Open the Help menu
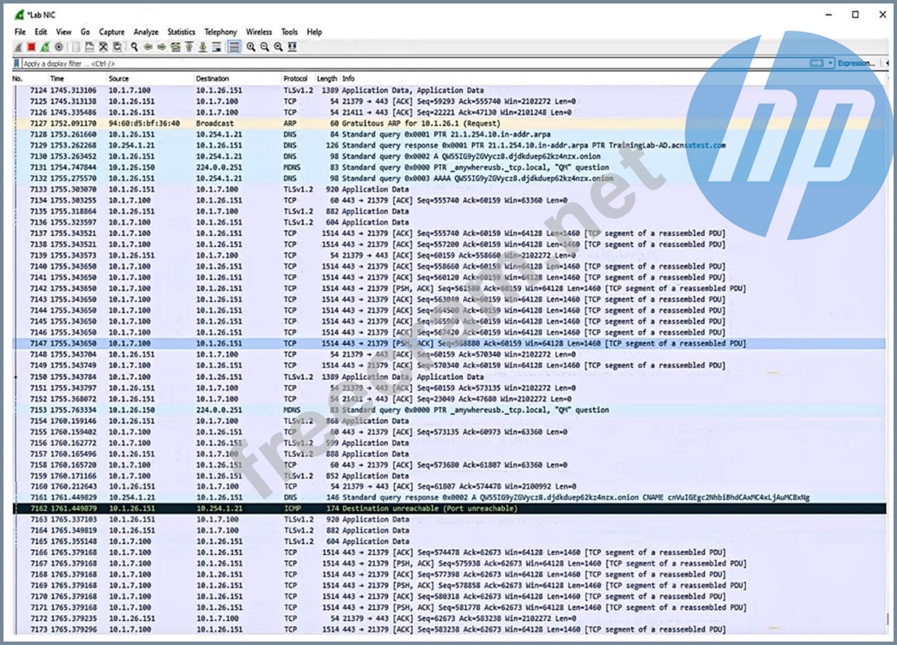Viewport: 897px width, 645px height. pos(315,32)
